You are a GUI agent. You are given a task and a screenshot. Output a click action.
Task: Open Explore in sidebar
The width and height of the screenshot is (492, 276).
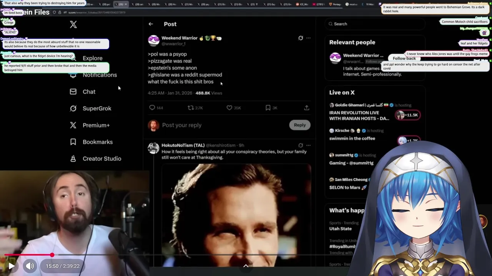pos(93,58)
